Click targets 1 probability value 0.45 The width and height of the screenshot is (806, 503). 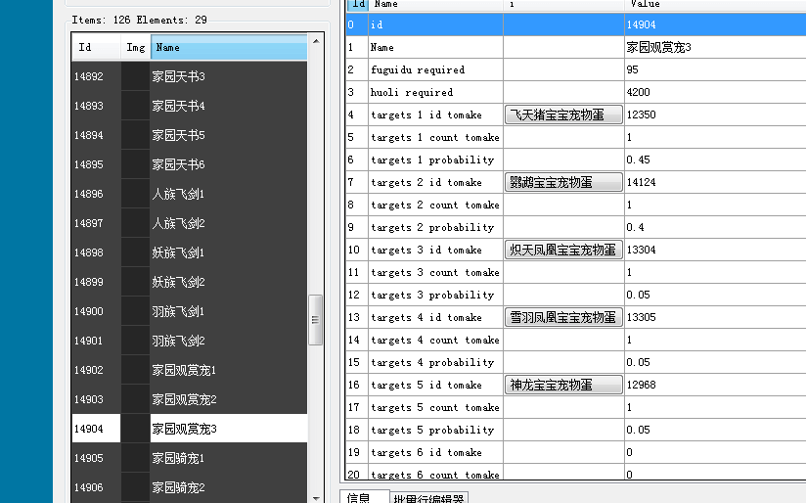[x=715, y=160]
